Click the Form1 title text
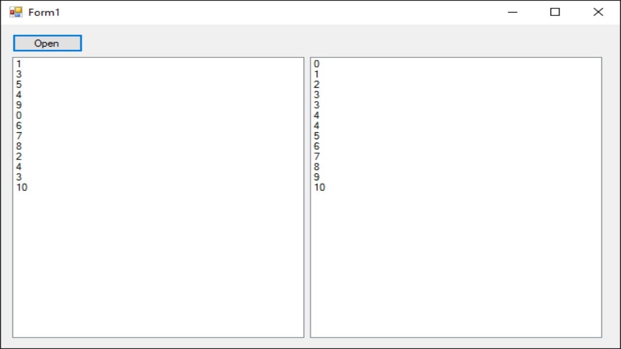This screenshot has width=621, height=349. pyautogui.click(x=44, y=13)
